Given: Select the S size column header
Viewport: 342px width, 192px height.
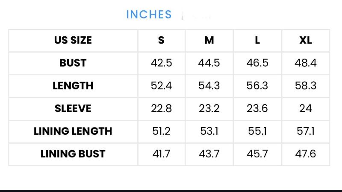Looking at the screenshot, I should click(x=161, y=40).
